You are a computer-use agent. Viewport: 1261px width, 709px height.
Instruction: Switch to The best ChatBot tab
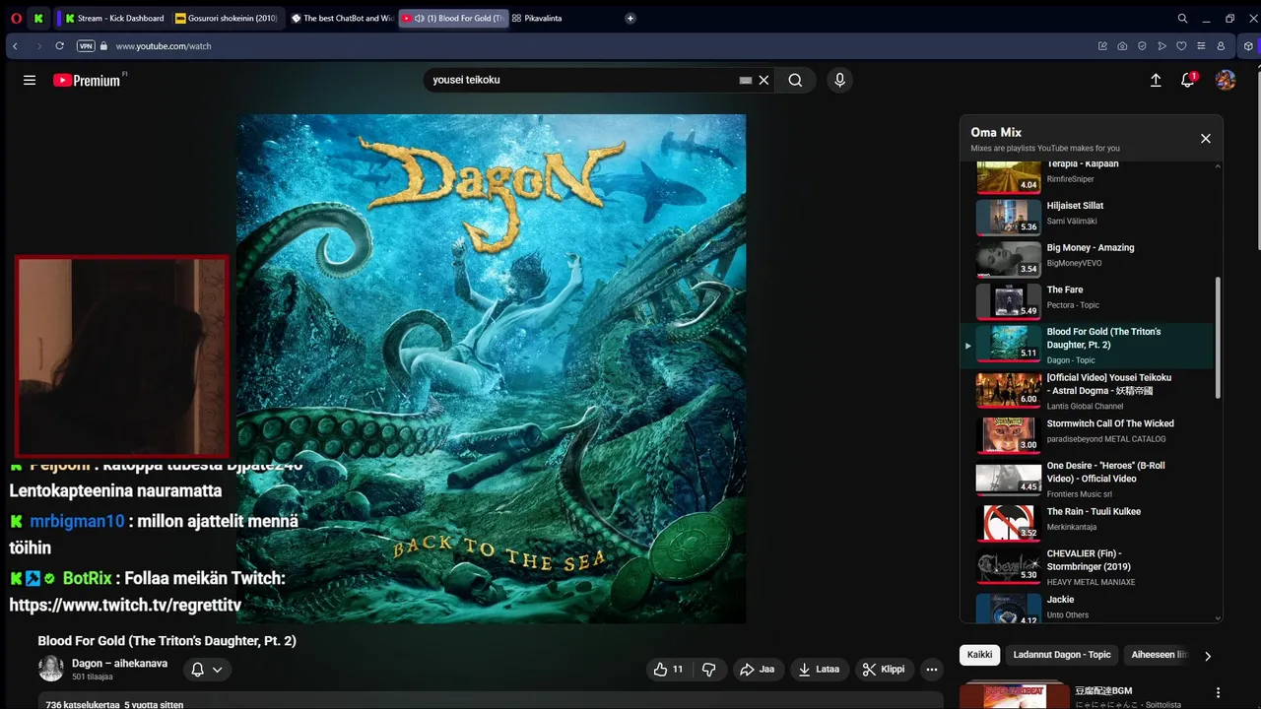pos(342,18)
